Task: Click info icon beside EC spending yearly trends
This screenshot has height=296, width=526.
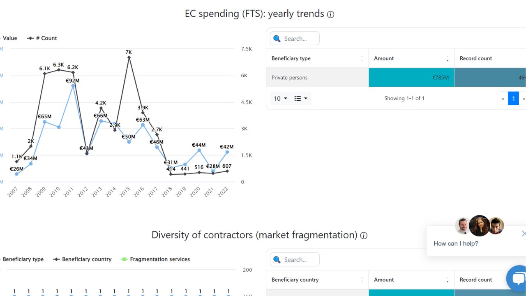Action: pos(330,14)
